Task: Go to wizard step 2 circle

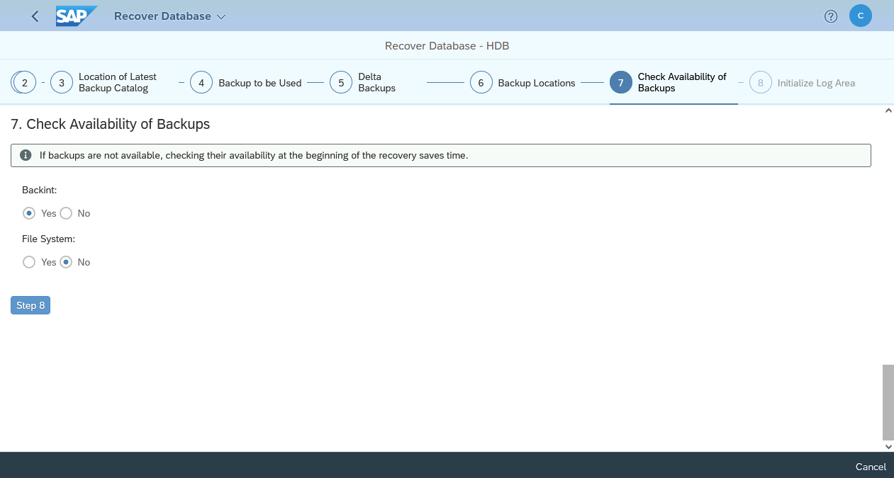Action: coord(24,83)
